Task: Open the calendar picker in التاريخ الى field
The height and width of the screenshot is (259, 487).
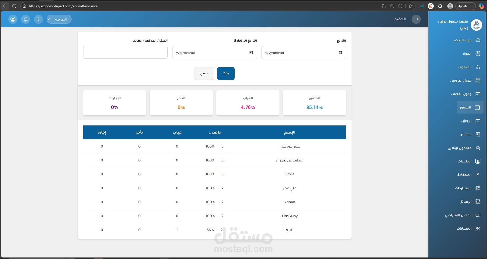Action: (x=251, y=52)
